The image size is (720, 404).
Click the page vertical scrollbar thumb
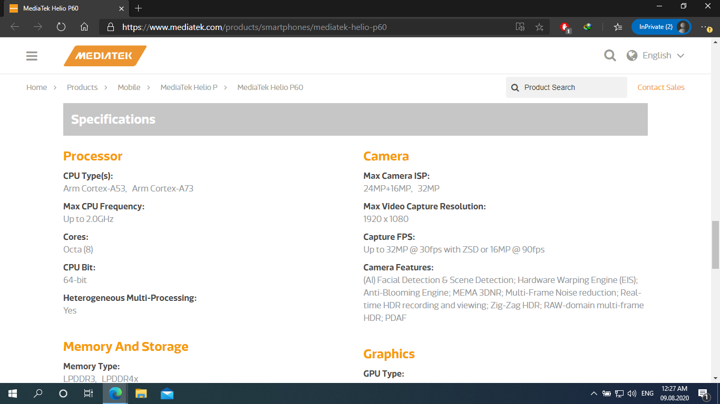click(715, 245)
